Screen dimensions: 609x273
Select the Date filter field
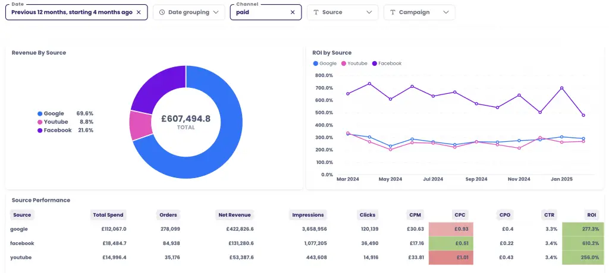click(71, 12)
